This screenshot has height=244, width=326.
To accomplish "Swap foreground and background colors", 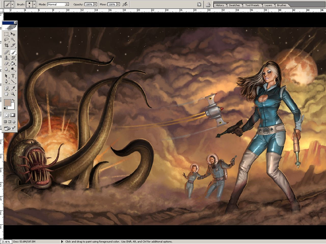I will tap(13, 101).
